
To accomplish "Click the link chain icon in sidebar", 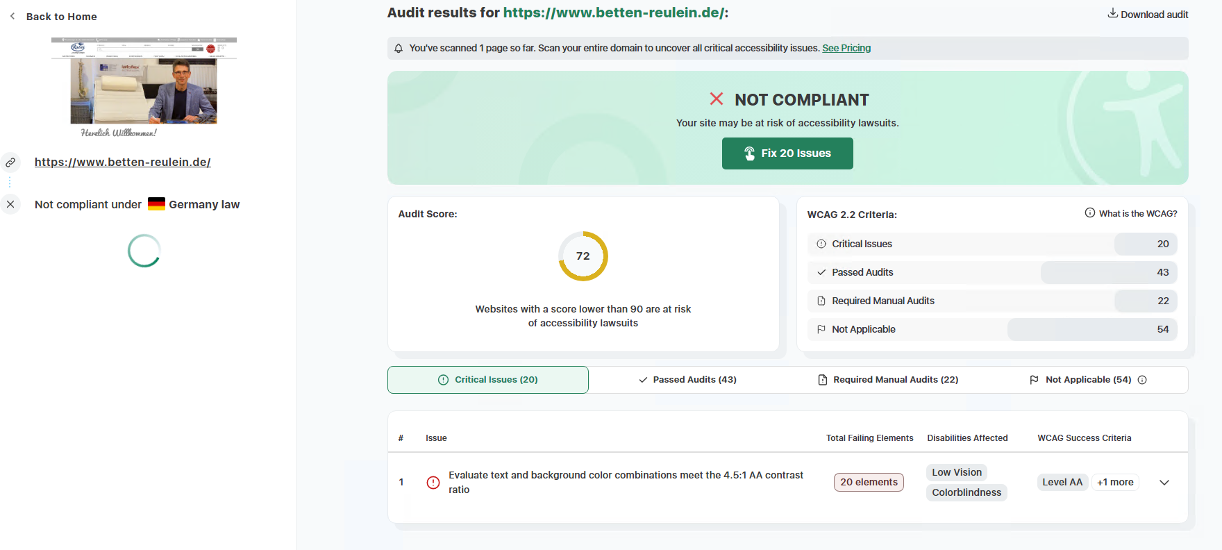I will point(10,162).
